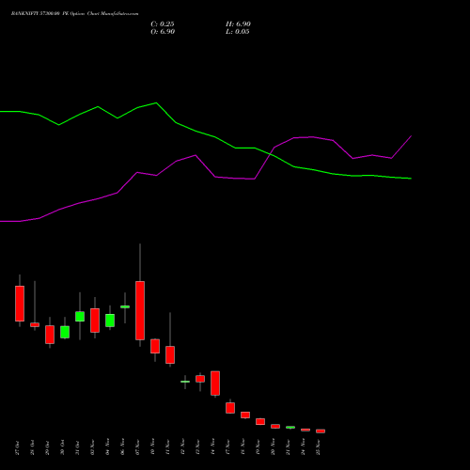Screen dimensions: 470x470
Task: Click the 21 Nov date label
Action: 288,447
